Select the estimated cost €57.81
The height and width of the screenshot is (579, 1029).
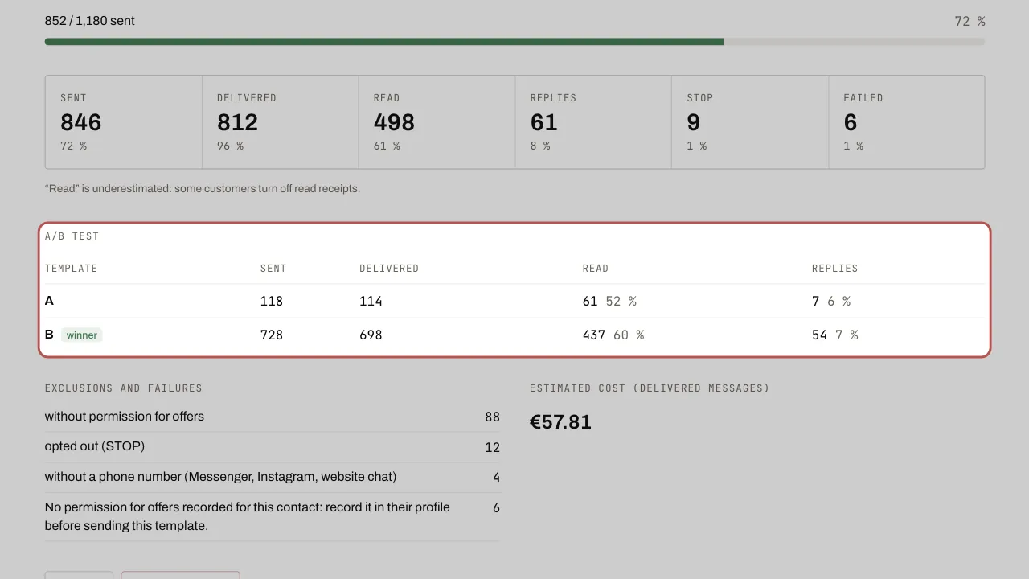(x=561, y=422)
